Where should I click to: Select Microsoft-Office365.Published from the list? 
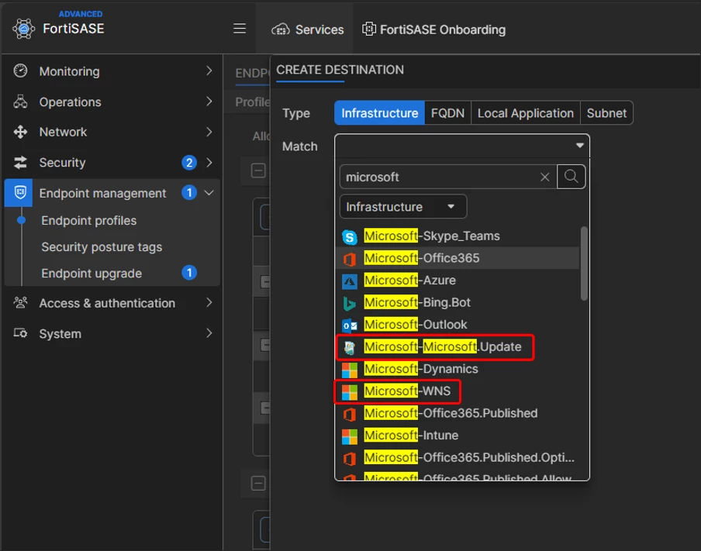pyautogui.click(x=458, y=413)
